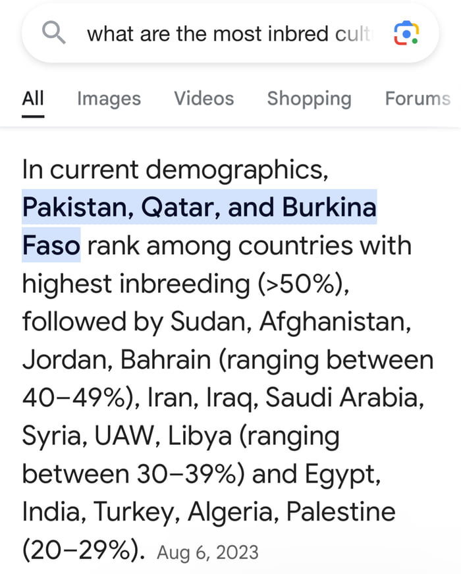The width and height of the screenshot is (461, 574).
Task: Go to the Forums results
Action: click(418, 98)
